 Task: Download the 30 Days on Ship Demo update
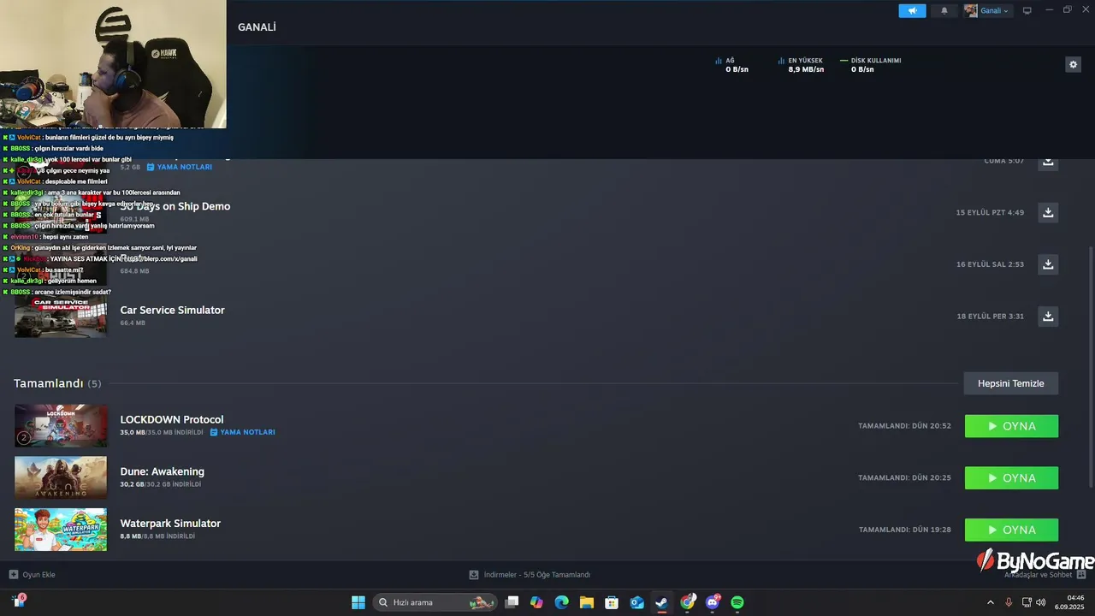tap(1048, 212)
